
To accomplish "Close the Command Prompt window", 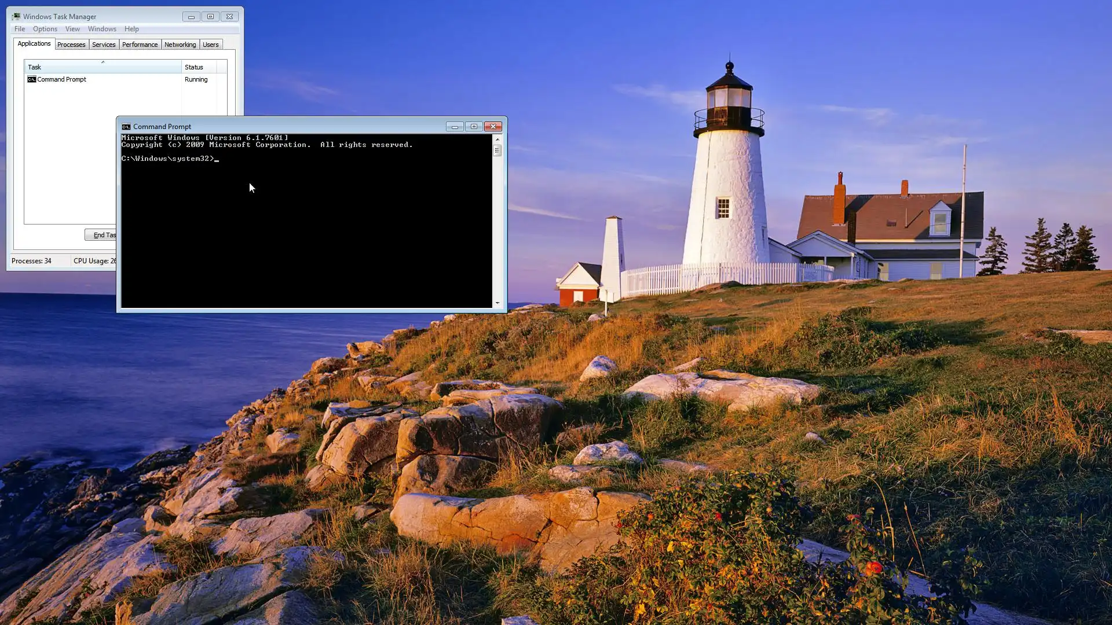I will coord(493,127).
